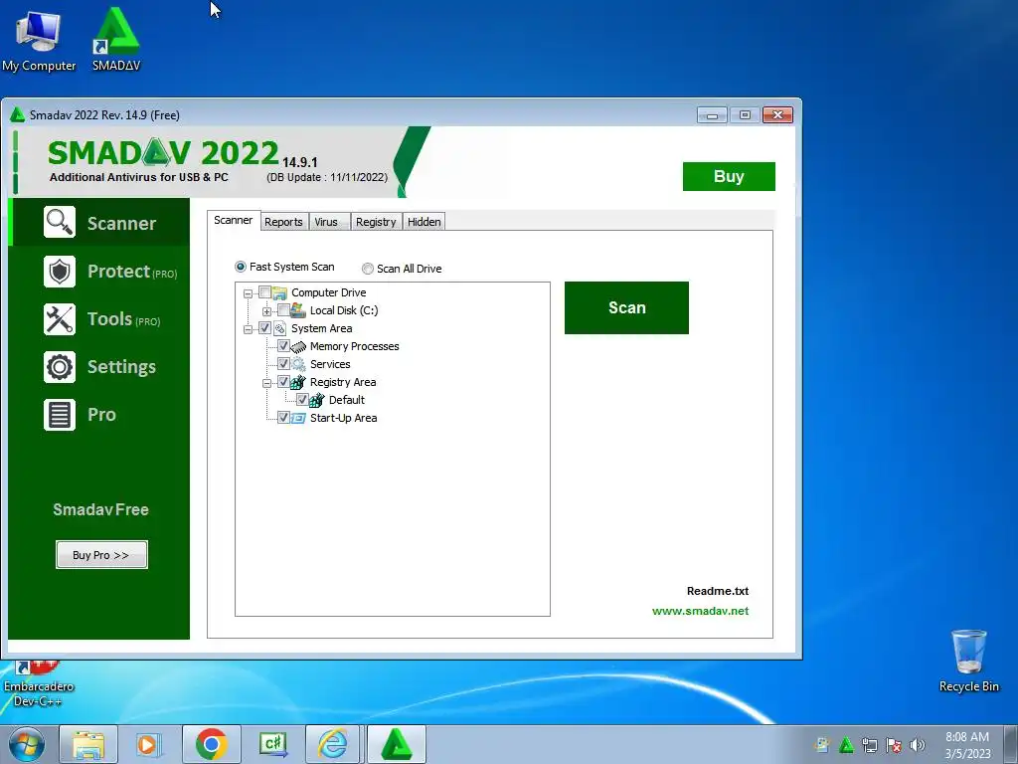Uncheck the Registry Area checkbox
1018x764 pixels.
[283, 381]
